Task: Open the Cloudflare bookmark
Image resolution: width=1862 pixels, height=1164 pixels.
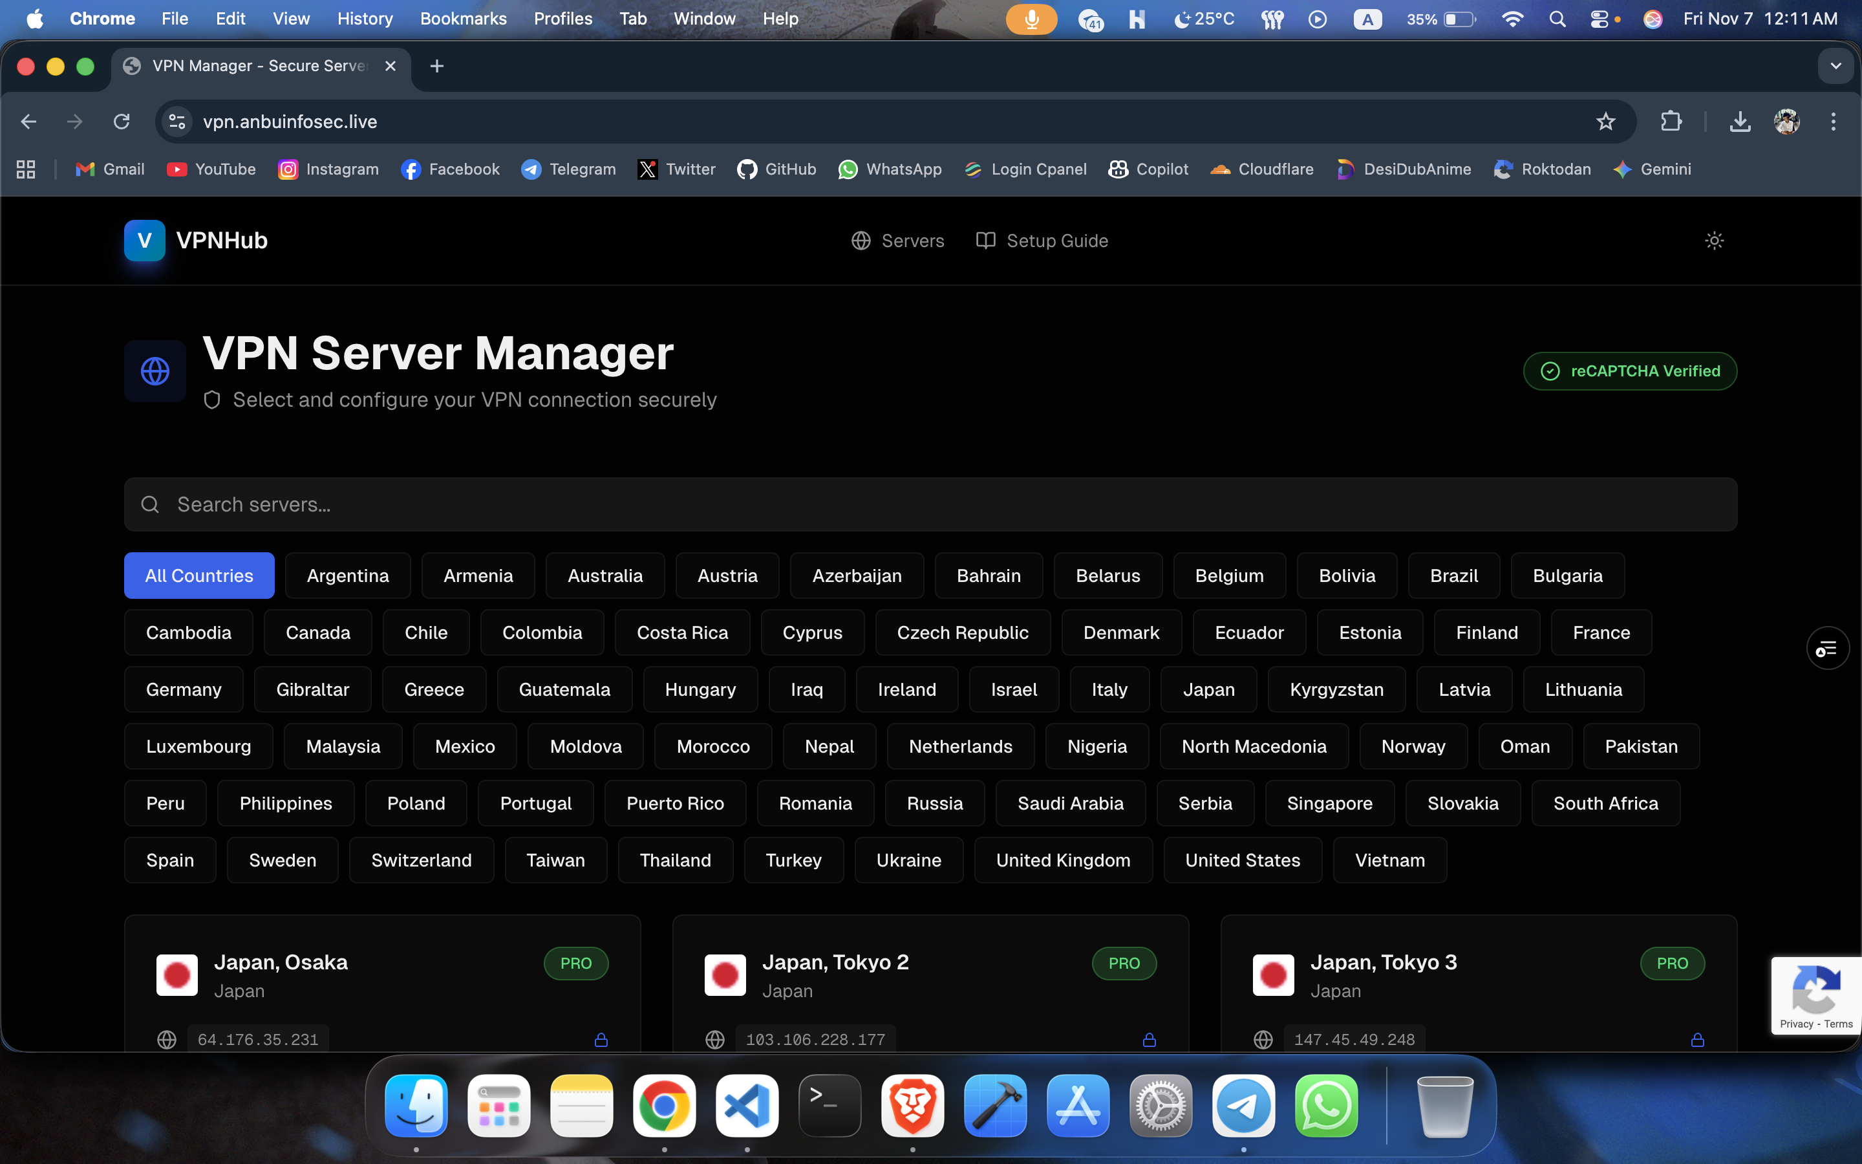Action: (1261, 169)
